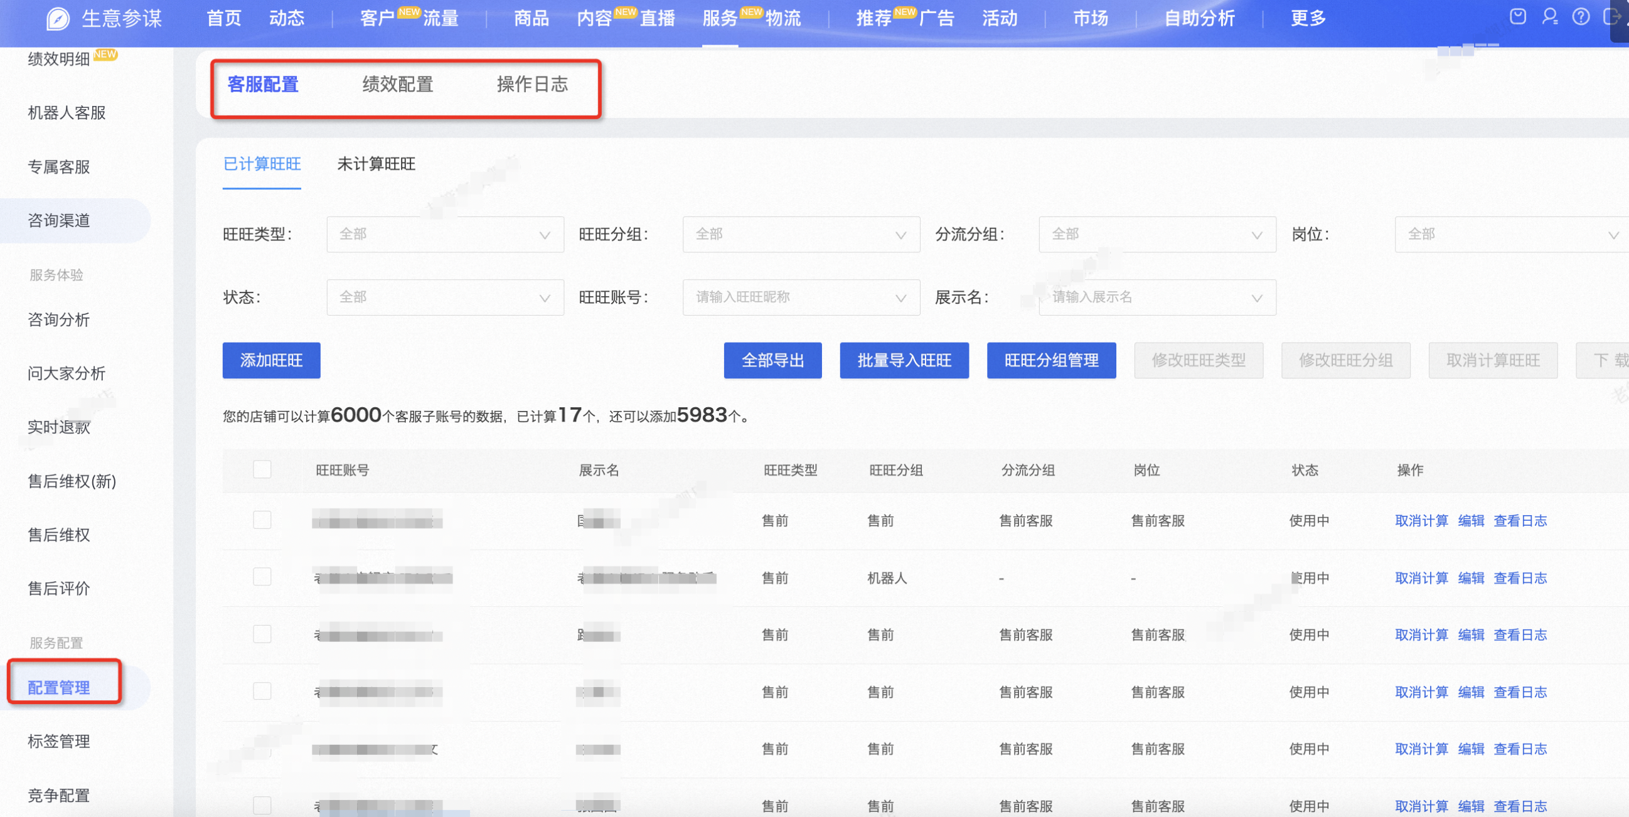Viewport: 1629px width, 817px height.
Task: Open 活动 in top navigation
Action: [x=1000, y=18]
